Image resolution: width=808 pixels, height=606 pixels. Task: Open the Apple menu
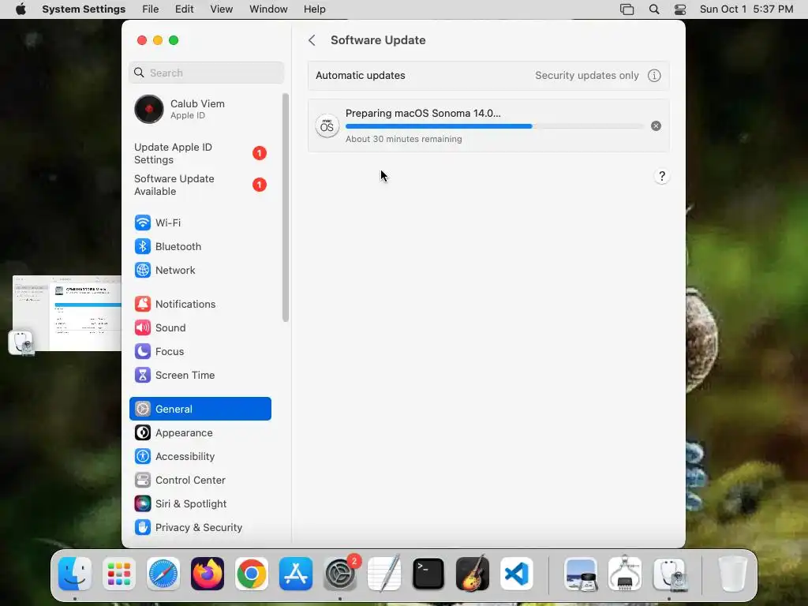(21, 9)
